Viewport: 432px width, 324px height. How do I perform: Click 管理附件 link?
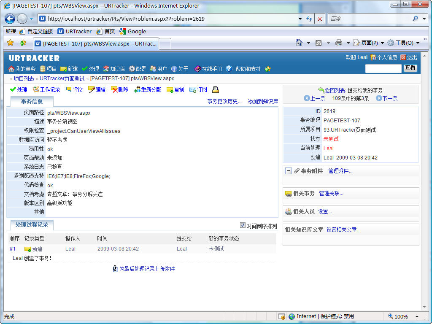[340, 171]
